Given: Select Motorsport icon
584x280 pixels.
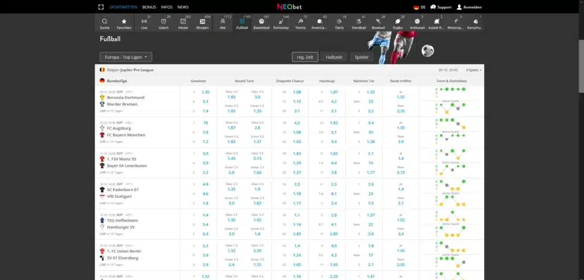Looking at the screenshot, I should coord(456,22).
